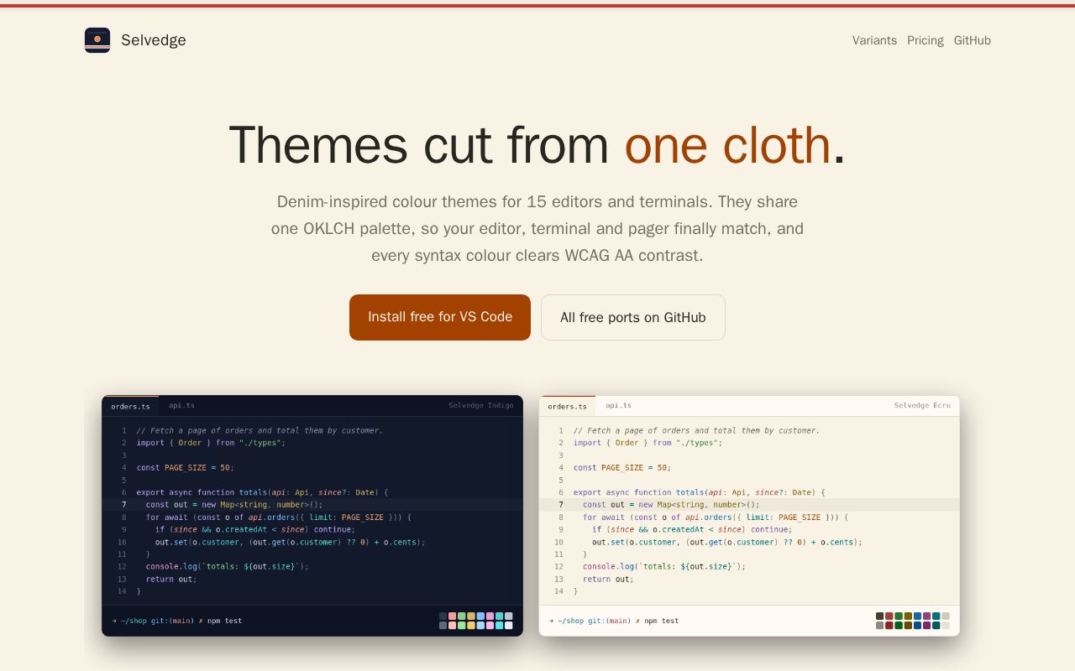The width and height of the screenshot is (1075, 671).
Task: Open the GitHub nav link
Action: point(973,40)
